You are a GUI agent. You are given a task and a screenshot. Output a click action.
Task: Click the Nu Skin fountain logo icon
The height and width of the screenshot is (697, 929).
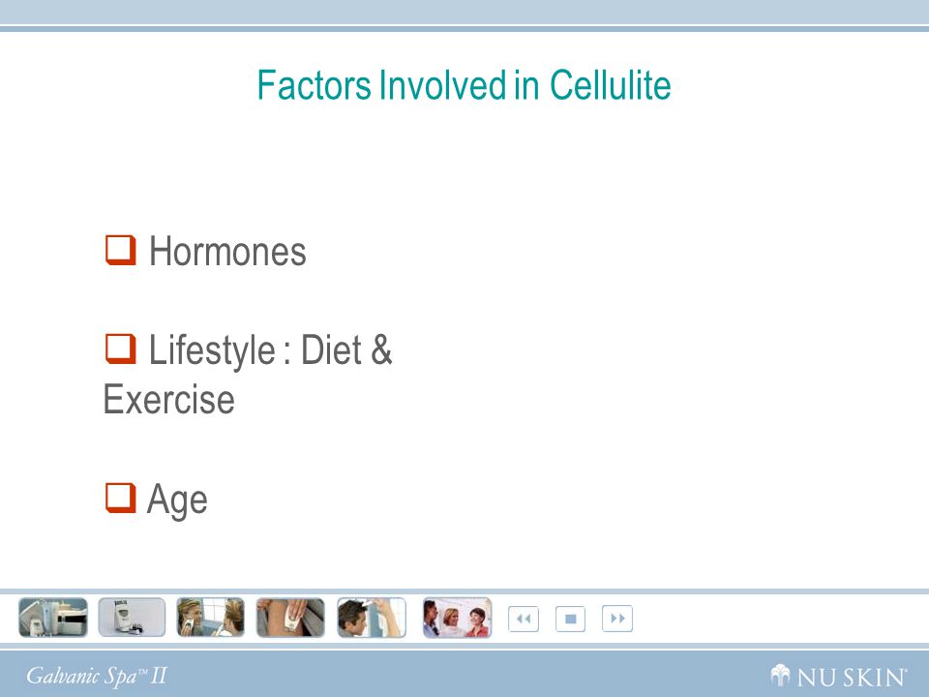click(780, 675)
